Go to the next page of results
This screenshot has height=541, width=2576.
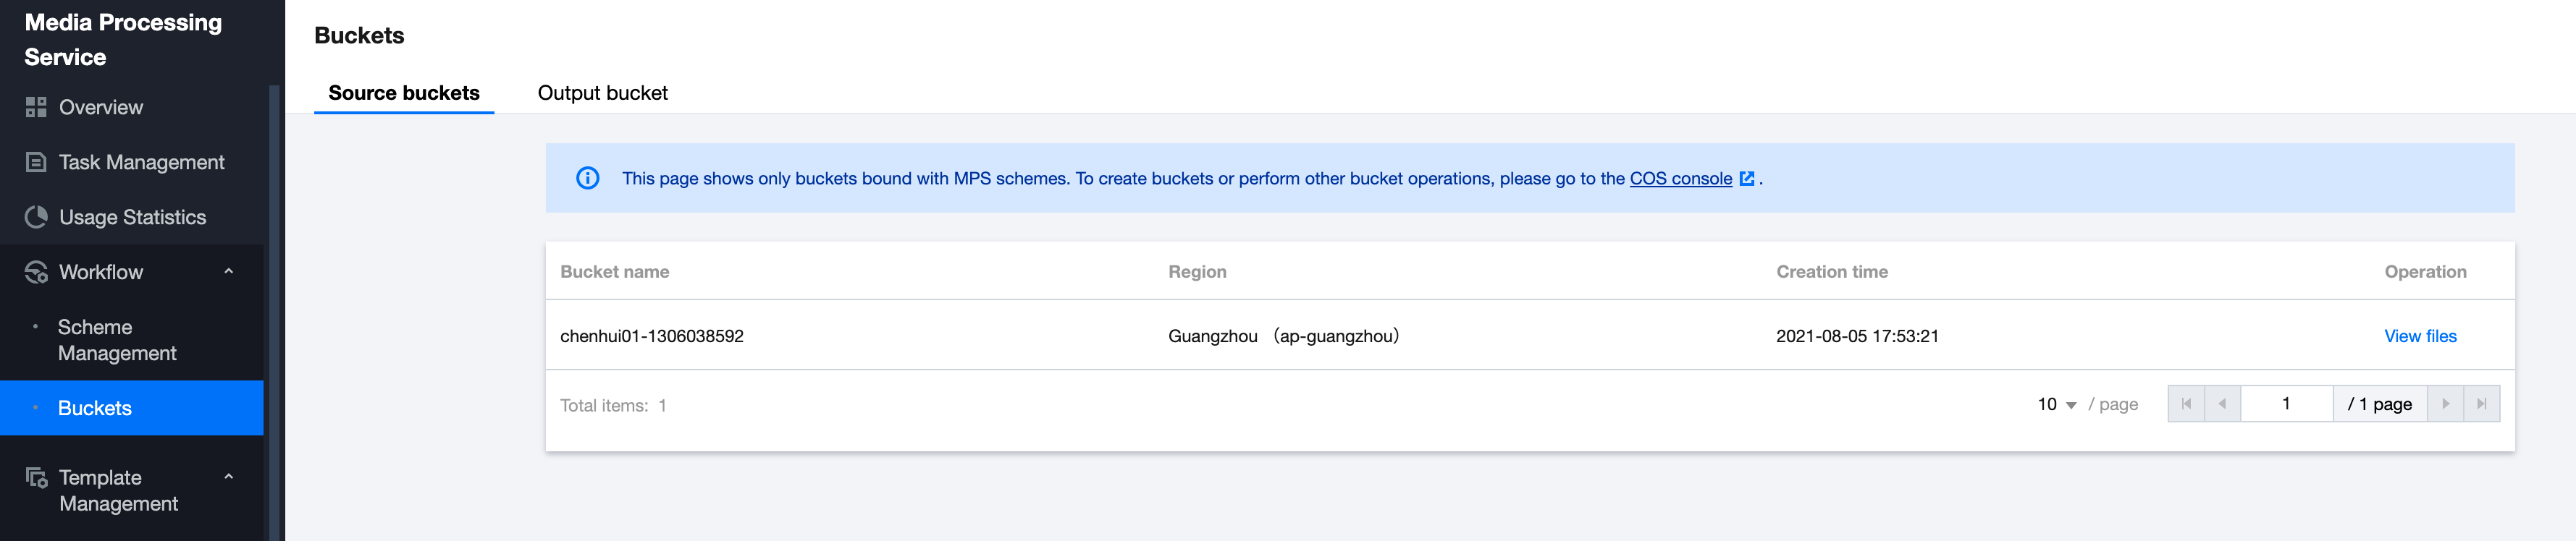pyautogui.click(x=2445, y=404)
